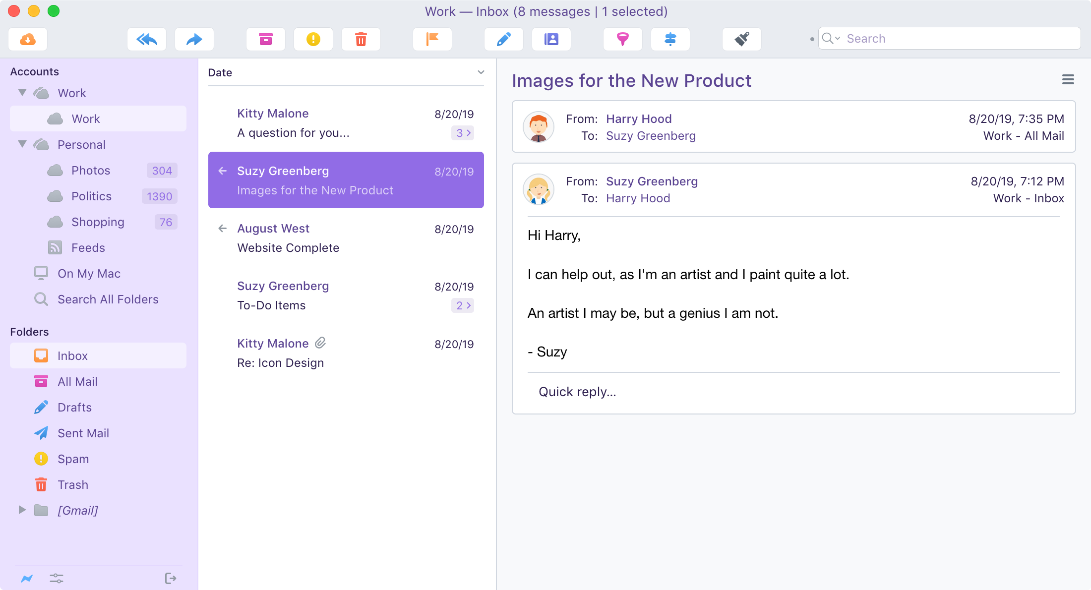The width and height of the screenshot is (1091, 590).
Task: Switch to the Spam folder
Action: pyautogui.click(x=73, y=459)
